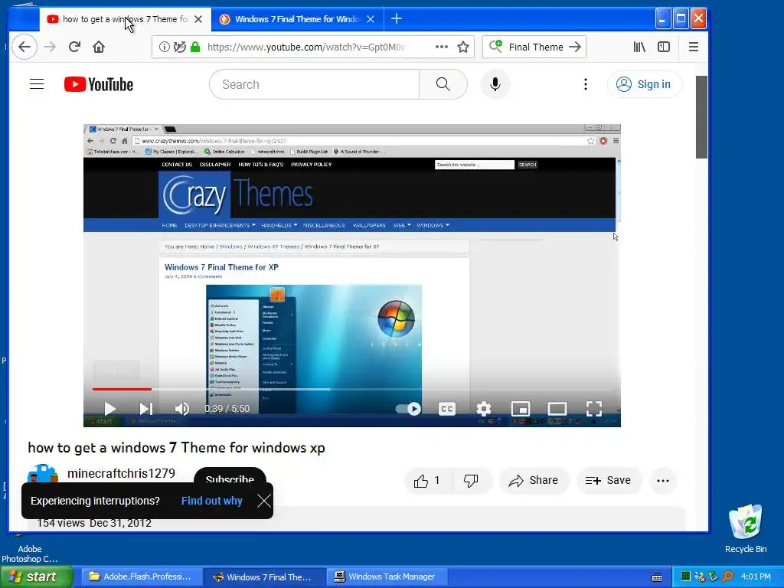Dislike the video with thumbs down
Screen dimensions: 784x588
471,481
